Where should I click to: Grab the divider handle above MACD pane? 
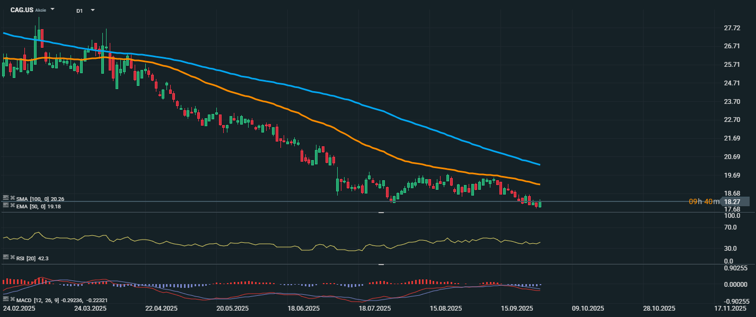click(381, 264)
